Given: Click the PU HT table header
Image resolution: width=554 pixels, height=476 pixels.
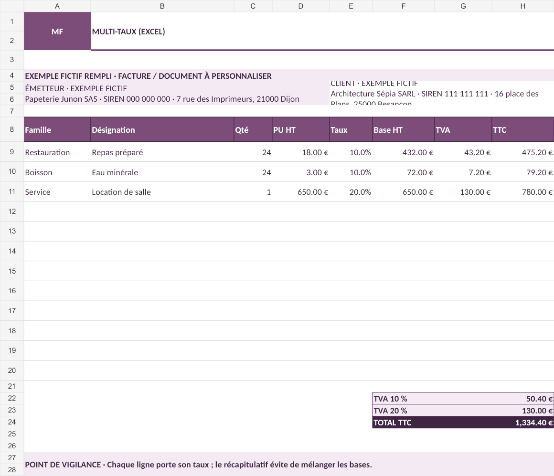Looking at the screenshot, I should pyautogui.click(x=301, y=129).
